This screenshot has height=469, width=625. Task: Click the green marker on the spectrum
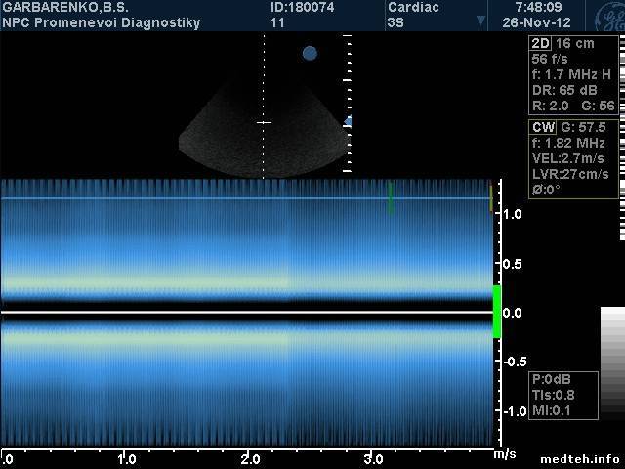[x=390, y=196]
